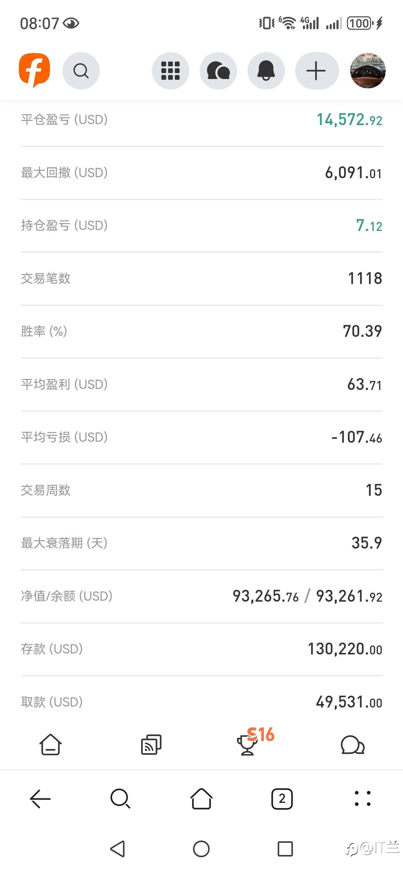Tap the browser search magnifier icon

point(121,799)
